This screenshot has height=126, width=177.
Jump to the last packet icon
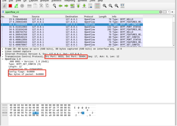84,6
